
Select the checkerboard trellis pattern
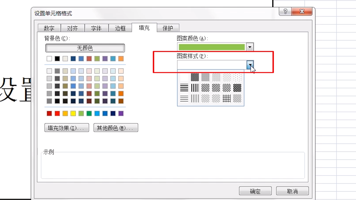point(237,88)
